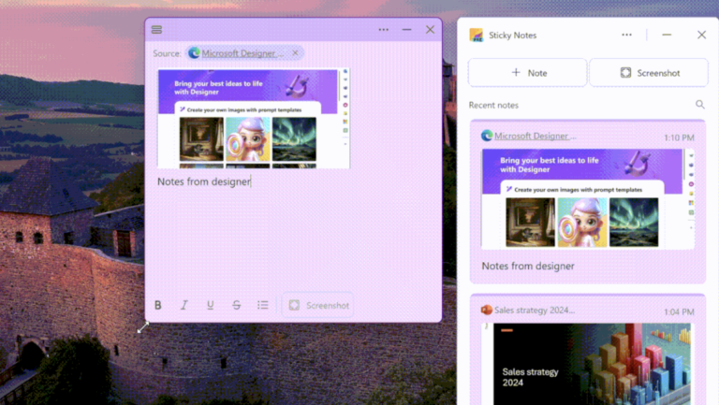Click the Sticky Notes app logo

click(477, 36)
